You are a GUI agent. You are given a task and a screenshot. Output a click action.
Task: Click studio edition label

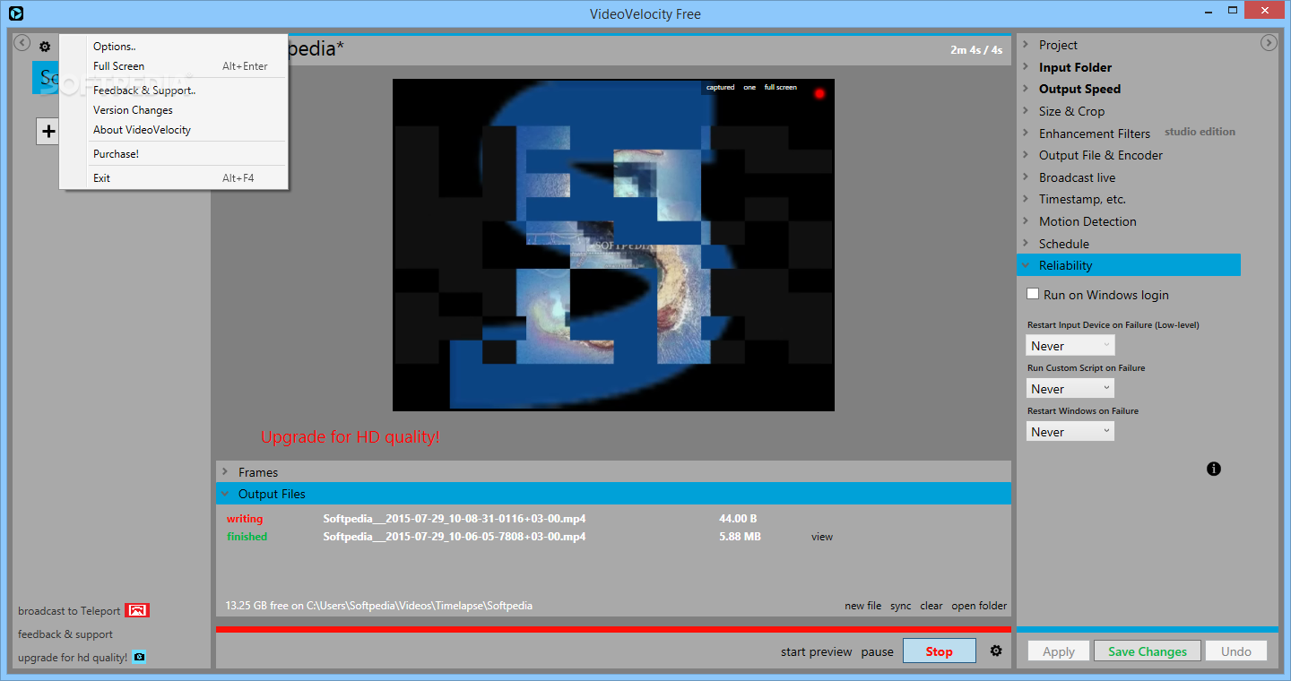(1200, 132)
